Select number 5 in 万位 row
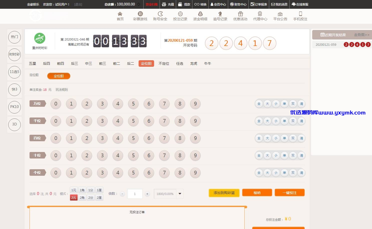This screenshot has height=229, width=372. (x=133, y=104)
